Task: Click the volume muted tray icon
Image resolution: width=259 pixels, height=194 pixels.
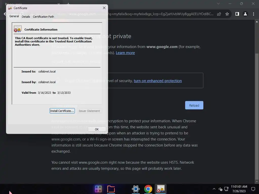Action: (x=220, y=189)
